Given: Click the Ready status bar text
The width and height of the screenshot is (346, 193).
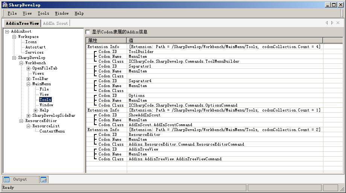Looking at the screenshot, I should tap(8, 187).
